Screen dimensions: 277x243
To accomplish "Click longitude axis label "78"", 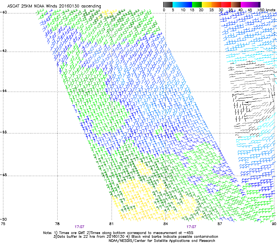I will pyautogui.click(x=57, y=224).
